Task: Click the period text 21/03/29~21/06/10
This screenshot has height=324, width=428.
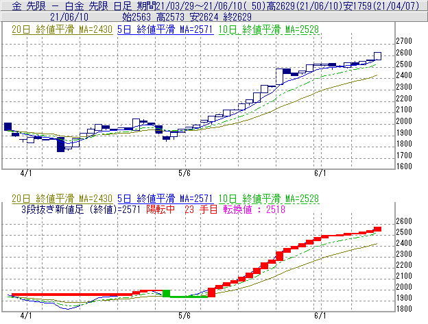Action: (x=200, y=5)
